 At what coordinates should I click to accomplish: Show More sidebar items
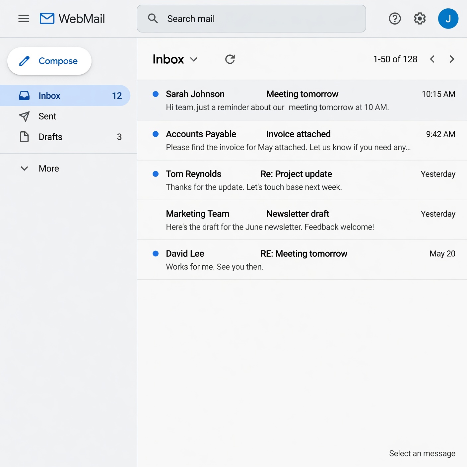pyautogui.click(x=49, y=168)
